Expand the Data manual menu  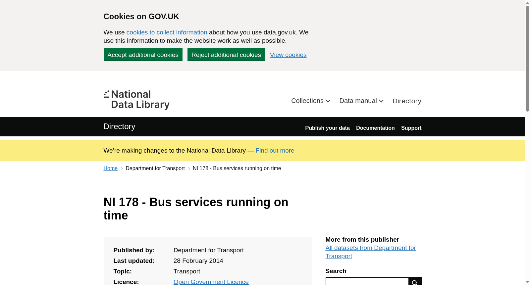[x=361, y=101]
